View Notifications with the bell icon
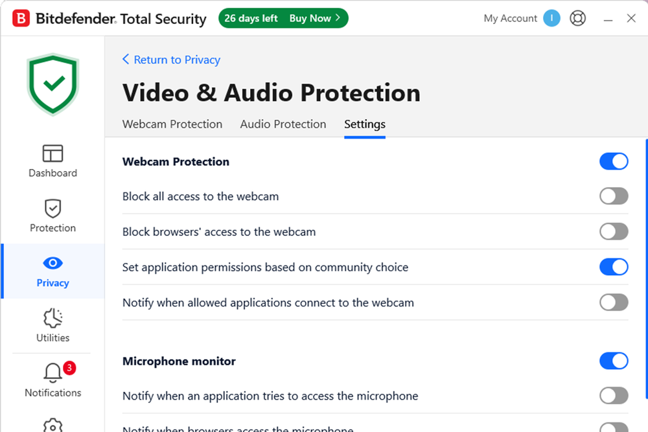Image resolution: width=648 pixels, height=432 pixels. (x=52, y=381)
